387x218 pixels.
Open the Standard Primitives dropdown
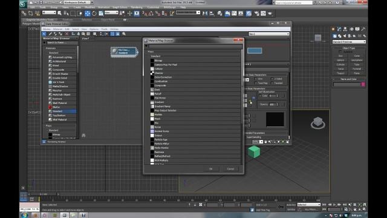click(x=349, y=42)
